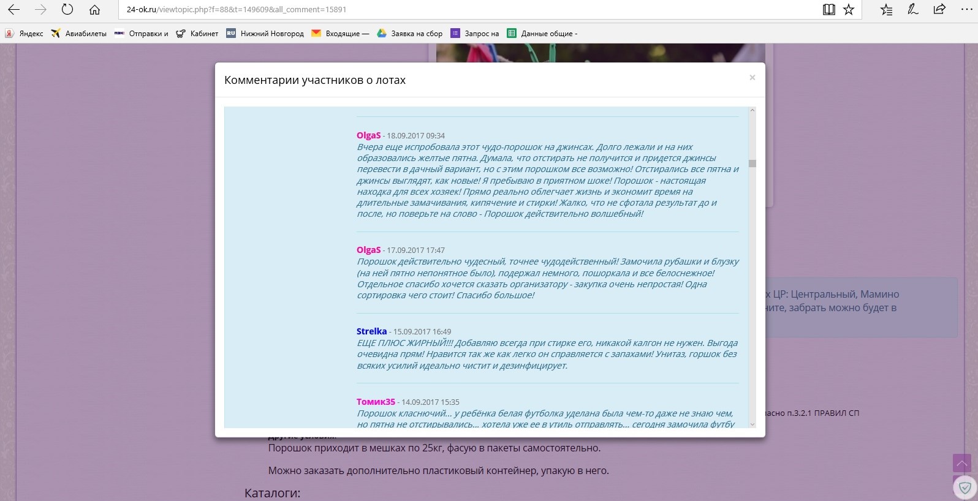Open the Входящие mail bookmark
The height and width of the screenshot is (501, 978).
(341, 34)
